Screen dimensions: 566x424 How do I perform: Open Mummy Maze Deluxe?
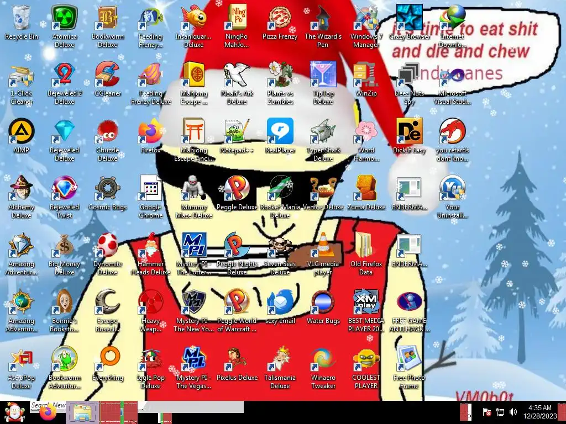coord(193,197)
